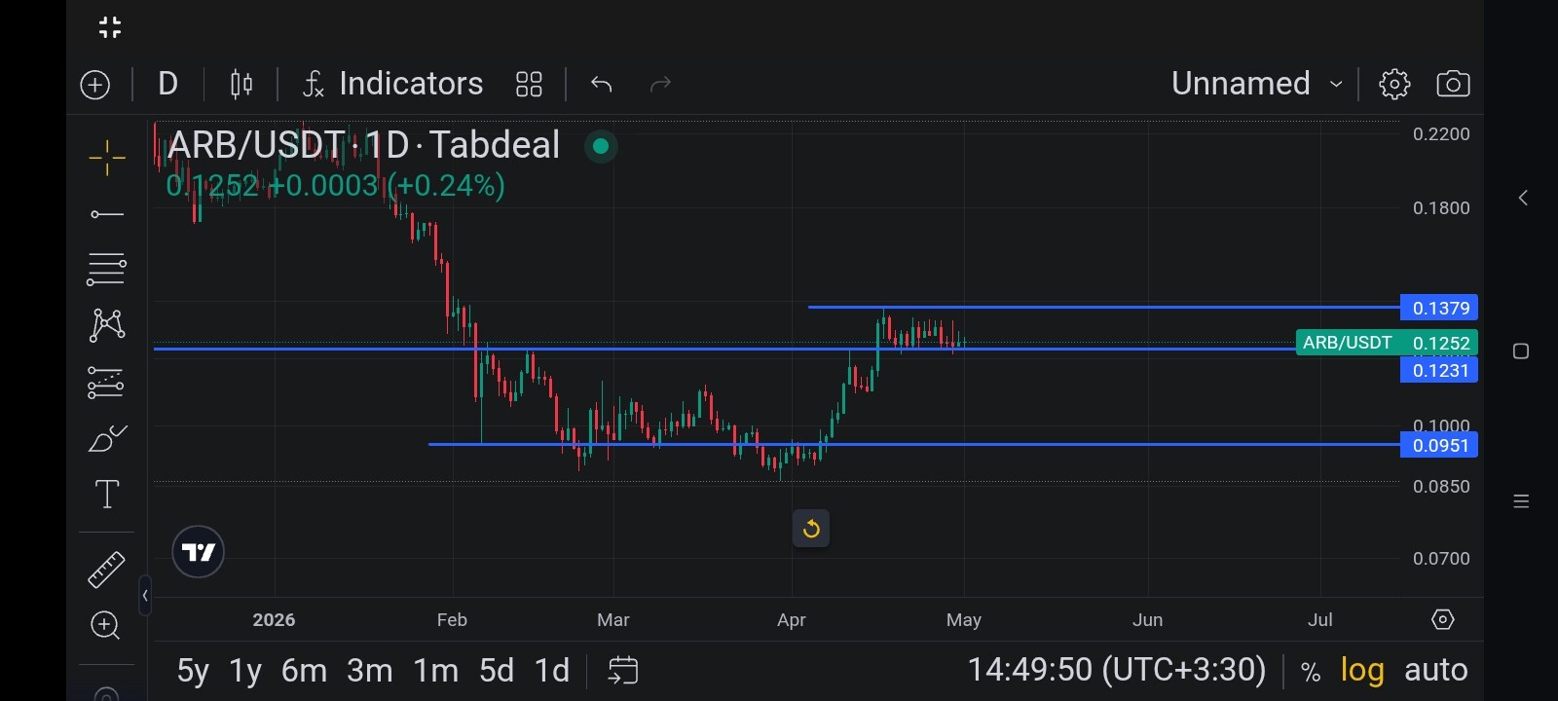
Task: Activate the zoom in tool
Action: coord(105,625)
